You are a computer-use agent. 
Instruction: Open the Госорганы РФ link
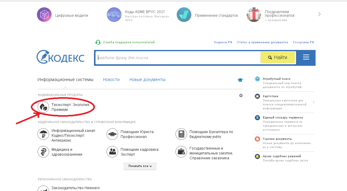pos(303,42)
